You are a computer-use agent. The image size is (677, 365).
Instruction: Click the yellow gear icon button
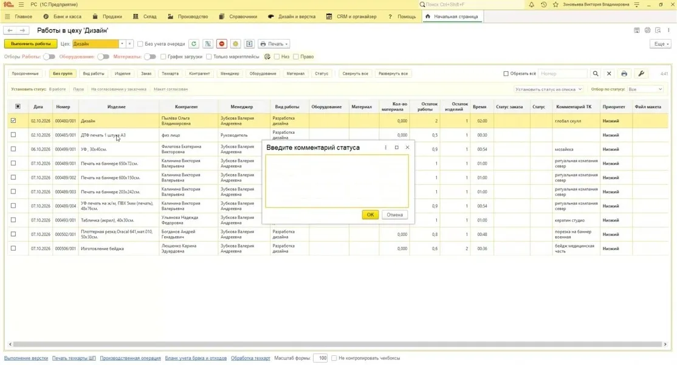[235, 44]
